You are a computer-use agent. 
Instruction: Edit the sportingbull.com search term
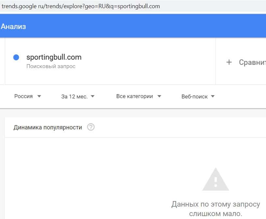54,57
